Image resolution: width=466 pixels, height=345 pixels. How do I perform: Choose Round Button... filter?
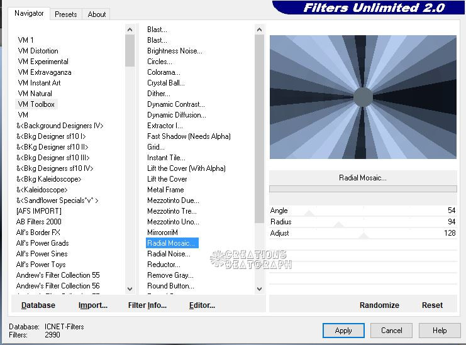170,286
